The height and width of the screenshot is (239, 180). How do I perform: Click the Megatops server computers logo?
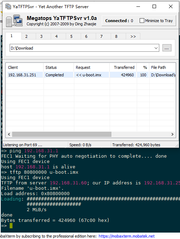pyautogui.click(x=15, y=21)
